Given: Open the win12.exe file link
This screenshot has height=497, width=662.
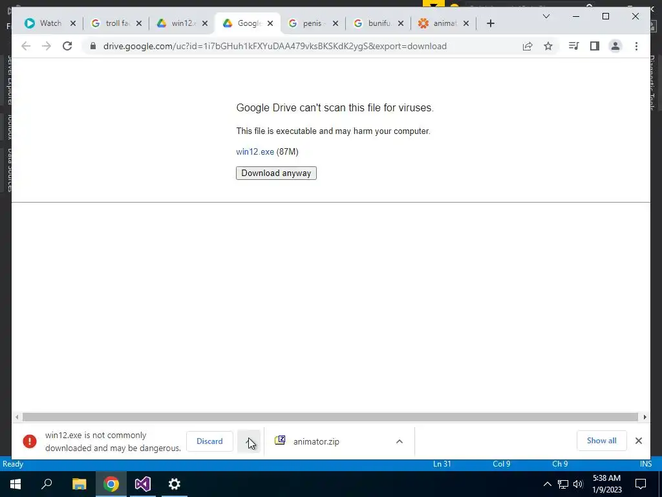Looking at the screenshot, I should click(255, 151).
